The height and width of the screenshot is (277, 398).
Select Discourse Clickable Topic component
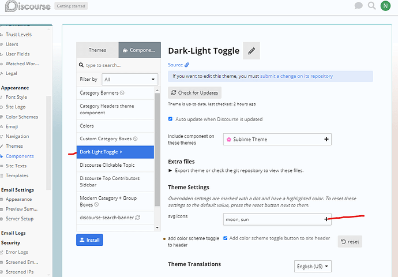[x=115, y=165]
